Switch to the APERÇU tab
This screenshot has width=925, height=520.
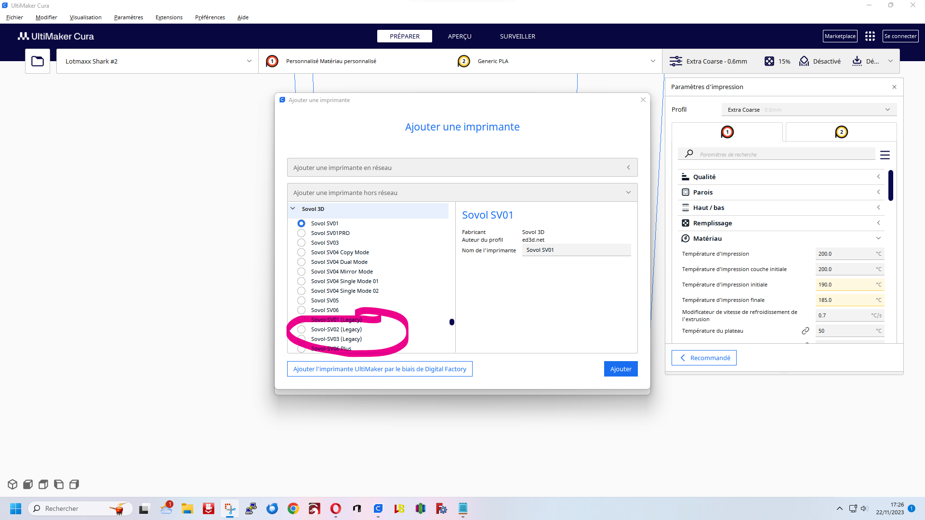pos(459,36)
